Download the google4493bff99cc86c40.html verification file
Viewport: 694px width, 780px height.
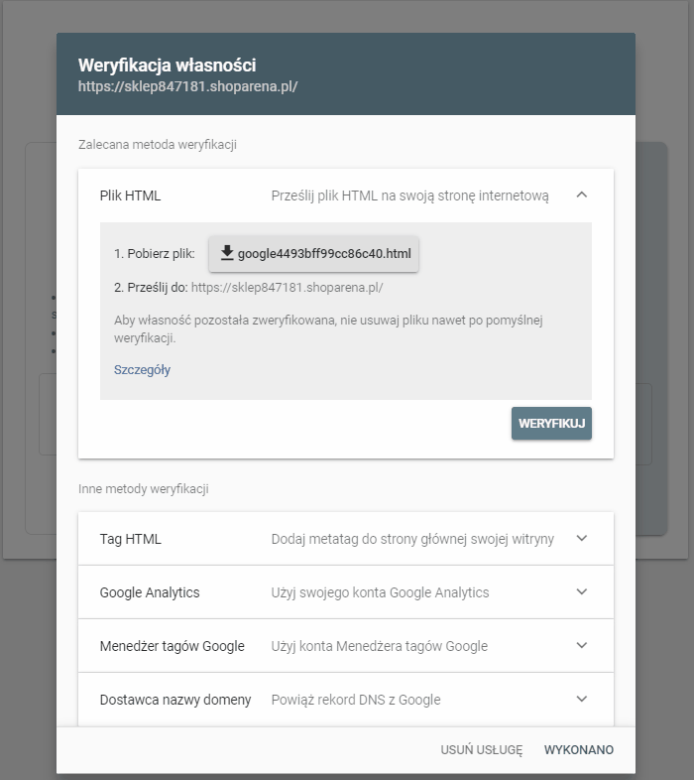click(x=313, y=254)
